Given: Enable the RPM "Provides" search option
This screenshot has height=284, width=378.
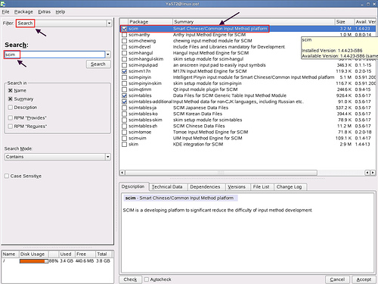Looking at the screenshot, I should [x=11, y=117].
